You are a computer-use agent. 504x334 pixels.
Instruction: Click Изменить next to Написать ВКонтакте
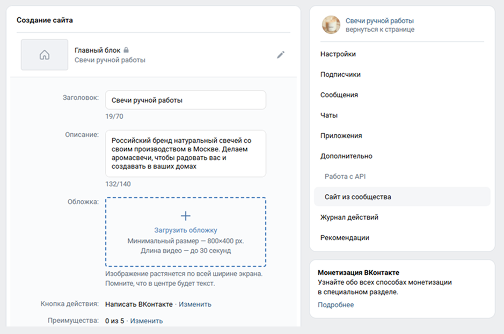tap(195, 304)
